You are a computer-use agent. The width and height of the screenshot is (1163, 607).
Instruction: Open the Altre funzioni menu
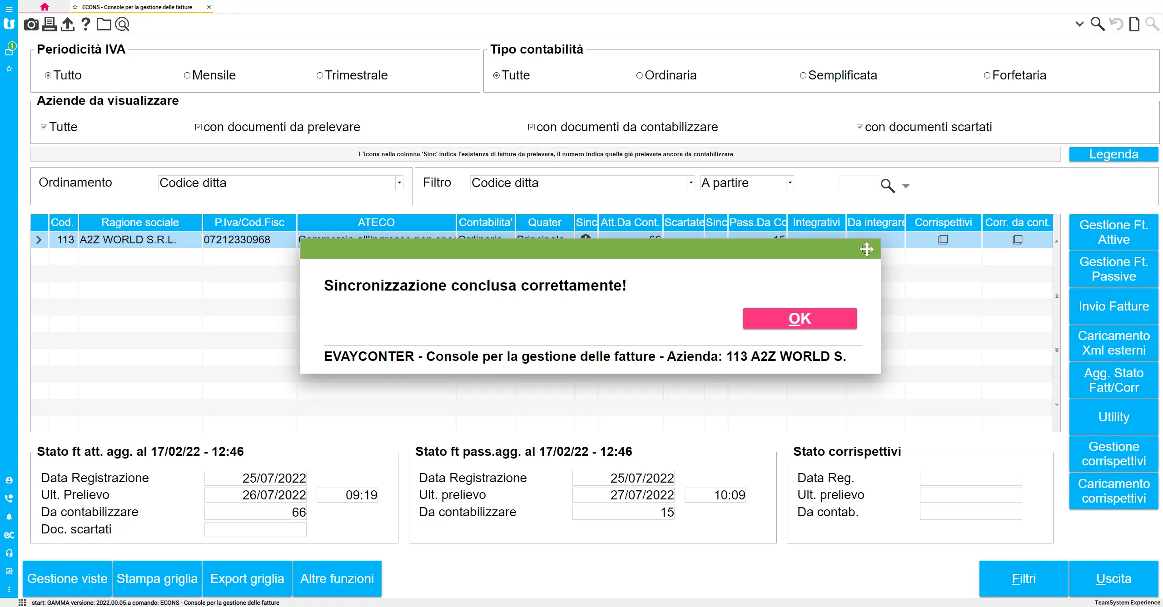point(337,578)
